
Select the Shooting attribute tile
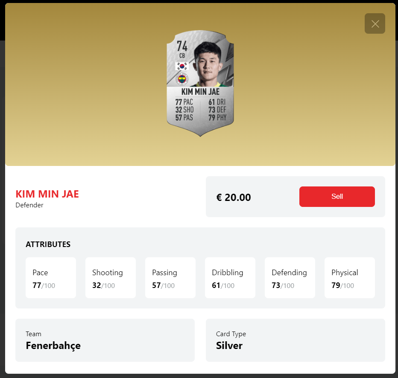(111, 278)
